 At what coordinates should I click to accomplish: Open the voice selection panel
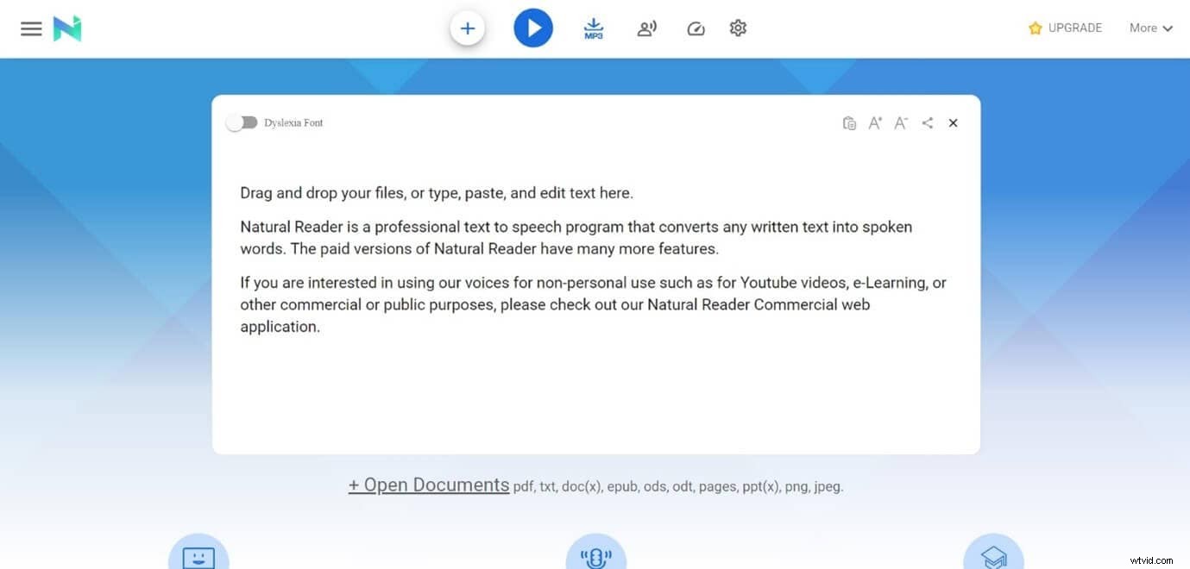[646, 28]
